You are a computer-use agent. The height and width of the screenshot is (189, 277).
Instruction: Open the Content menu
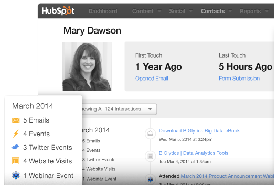[x=143, y=11]
